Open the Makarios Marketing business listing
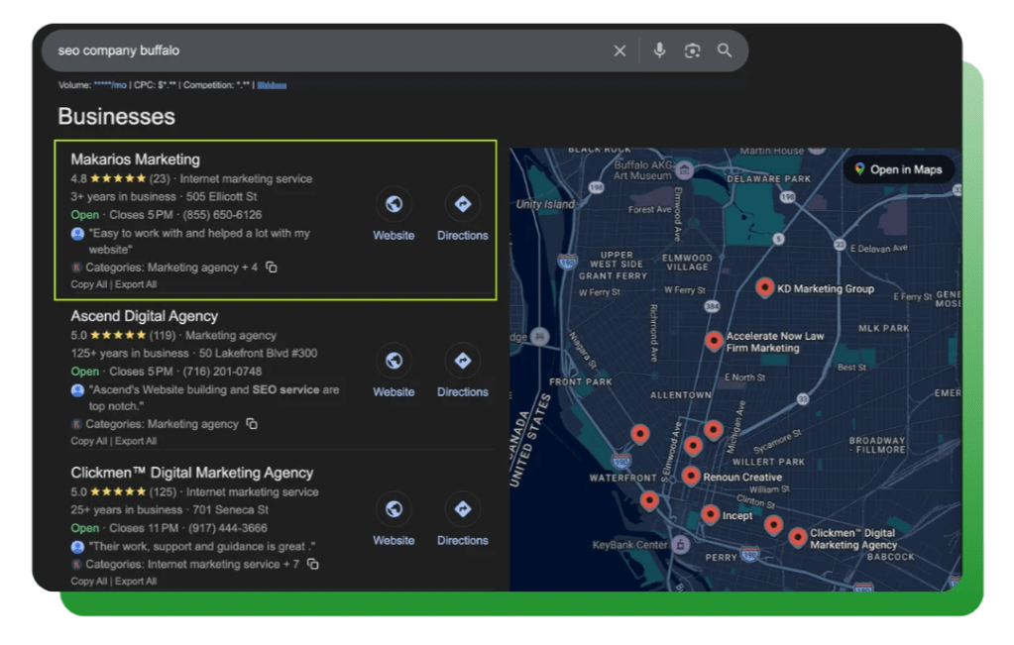 [x=135, y=160]
